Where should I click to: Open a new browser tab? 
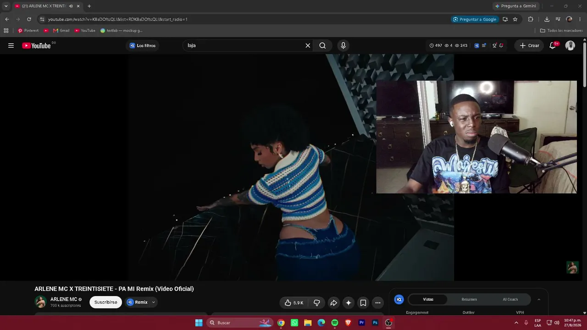[x=89, y=6]
